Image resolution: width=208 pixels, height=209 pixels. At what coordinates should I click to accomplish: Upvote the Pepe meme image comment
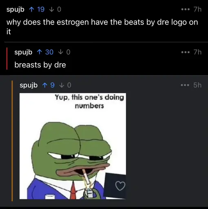pos(44,85)
